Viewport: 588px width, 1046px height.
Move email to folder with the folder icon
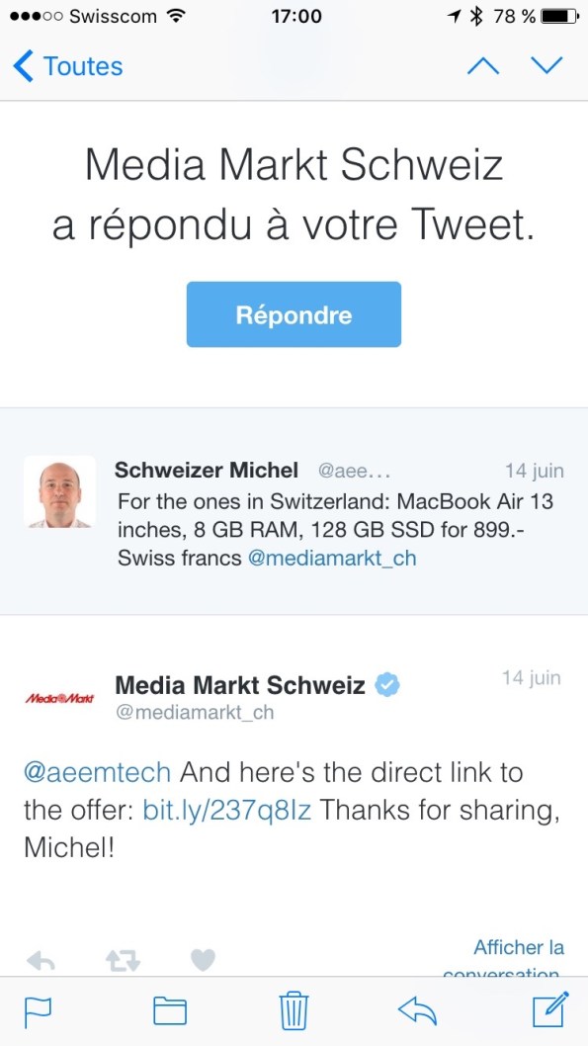pos(170,1011)
